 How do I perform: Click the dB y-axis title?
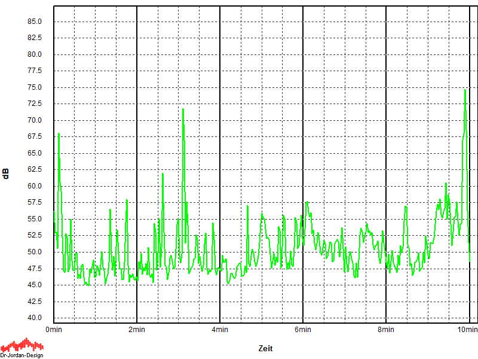(6, 174)
